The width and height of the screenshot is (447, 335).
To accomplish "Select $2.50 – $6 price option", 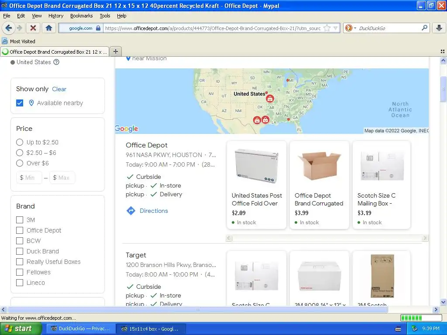I will click(20, 153).
